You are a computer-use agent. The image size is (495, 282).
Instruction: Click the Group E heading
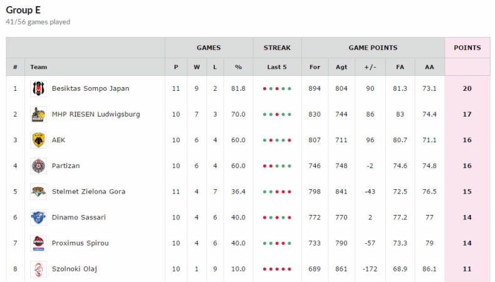23,10
